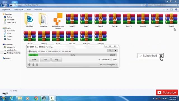Open the Share with dropdown
This screenshot has height=101, width=179.
(19, 10)
